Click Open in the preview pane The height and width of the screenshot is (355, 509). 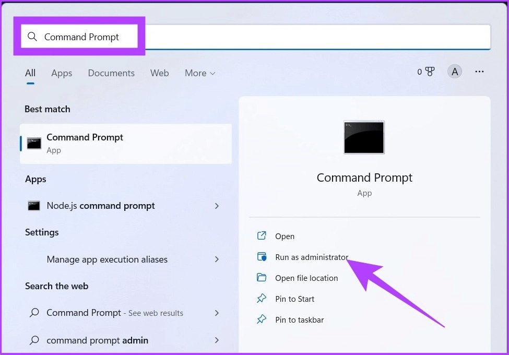(x=285, y=236)
